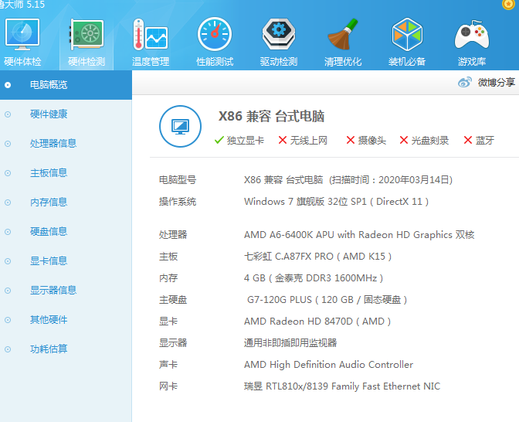Open the 驱动检测 gear icon
519x422 pixels.
(x=279, y=34)
